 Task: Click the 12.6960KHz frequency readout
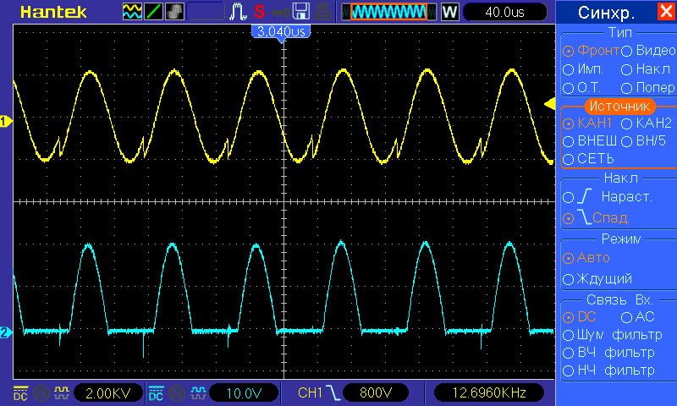click(489, 392)
